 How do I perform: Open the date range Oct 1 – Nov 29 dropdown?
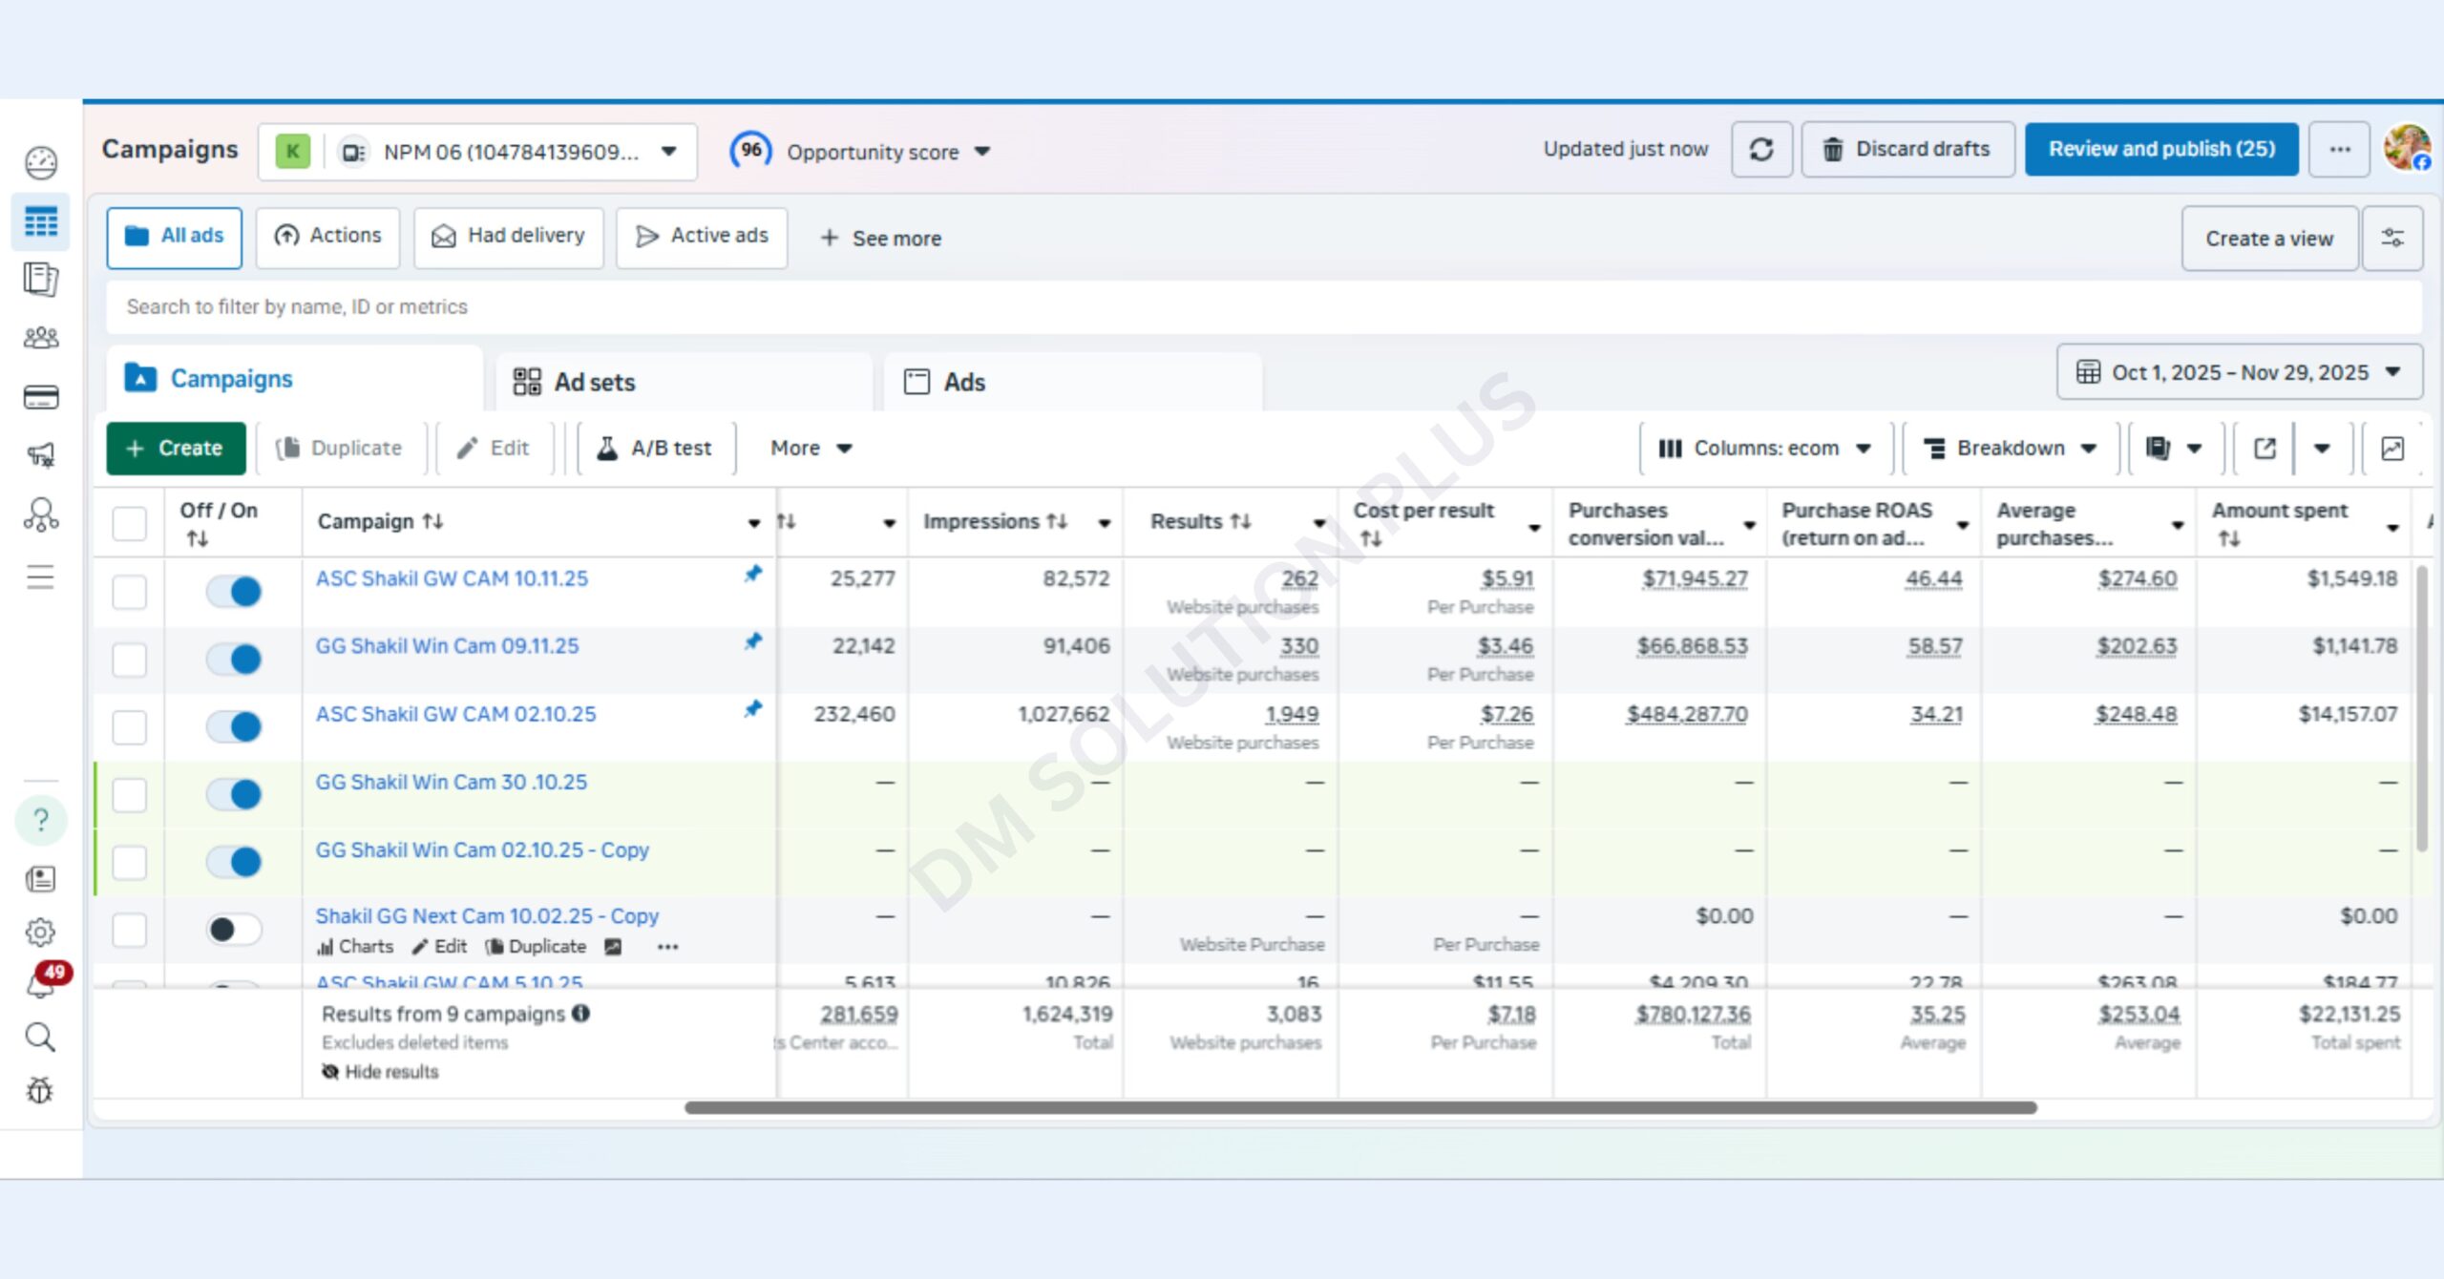pyautogui.click(x=2239, y=372)
